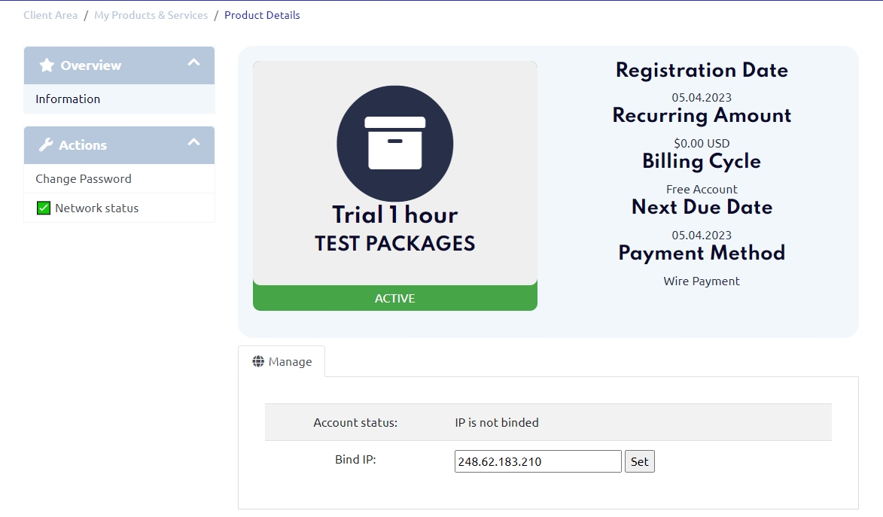
Task: Click the 'TEST PACKAGES' group text
Action: [394, 243]
